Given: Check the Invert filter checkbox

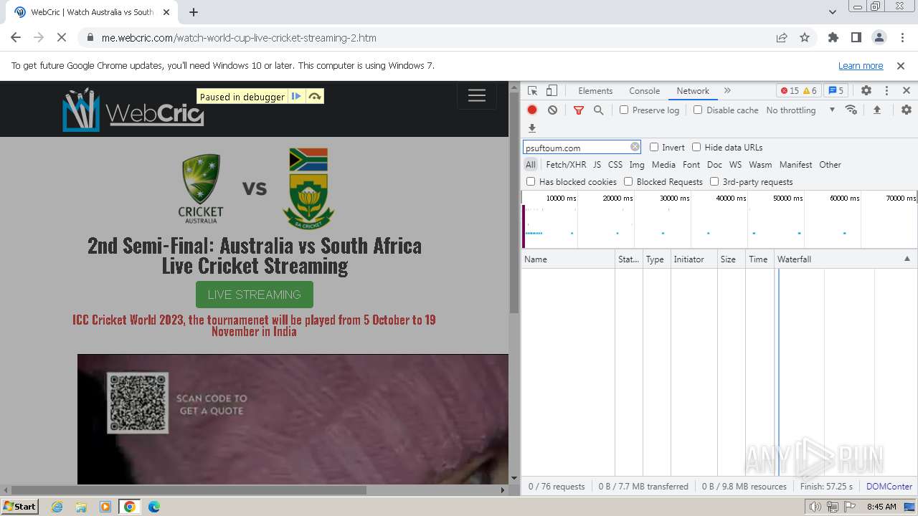Looking at the screenshot, I should pyautogui.click(x=654, y=147).
